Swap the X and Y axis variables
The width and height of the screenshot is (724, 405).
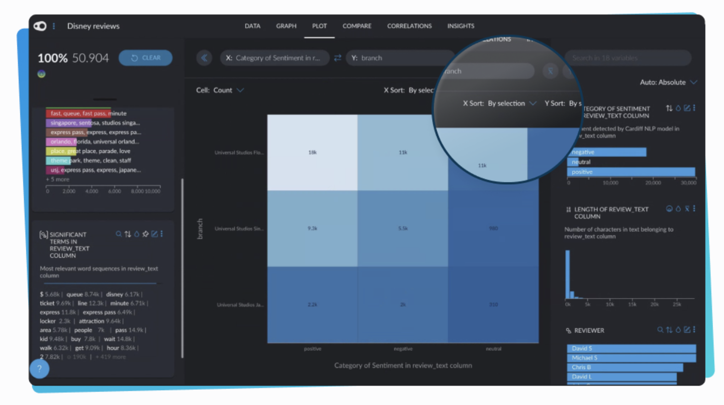pyautogui.click(x=338, y=58)
